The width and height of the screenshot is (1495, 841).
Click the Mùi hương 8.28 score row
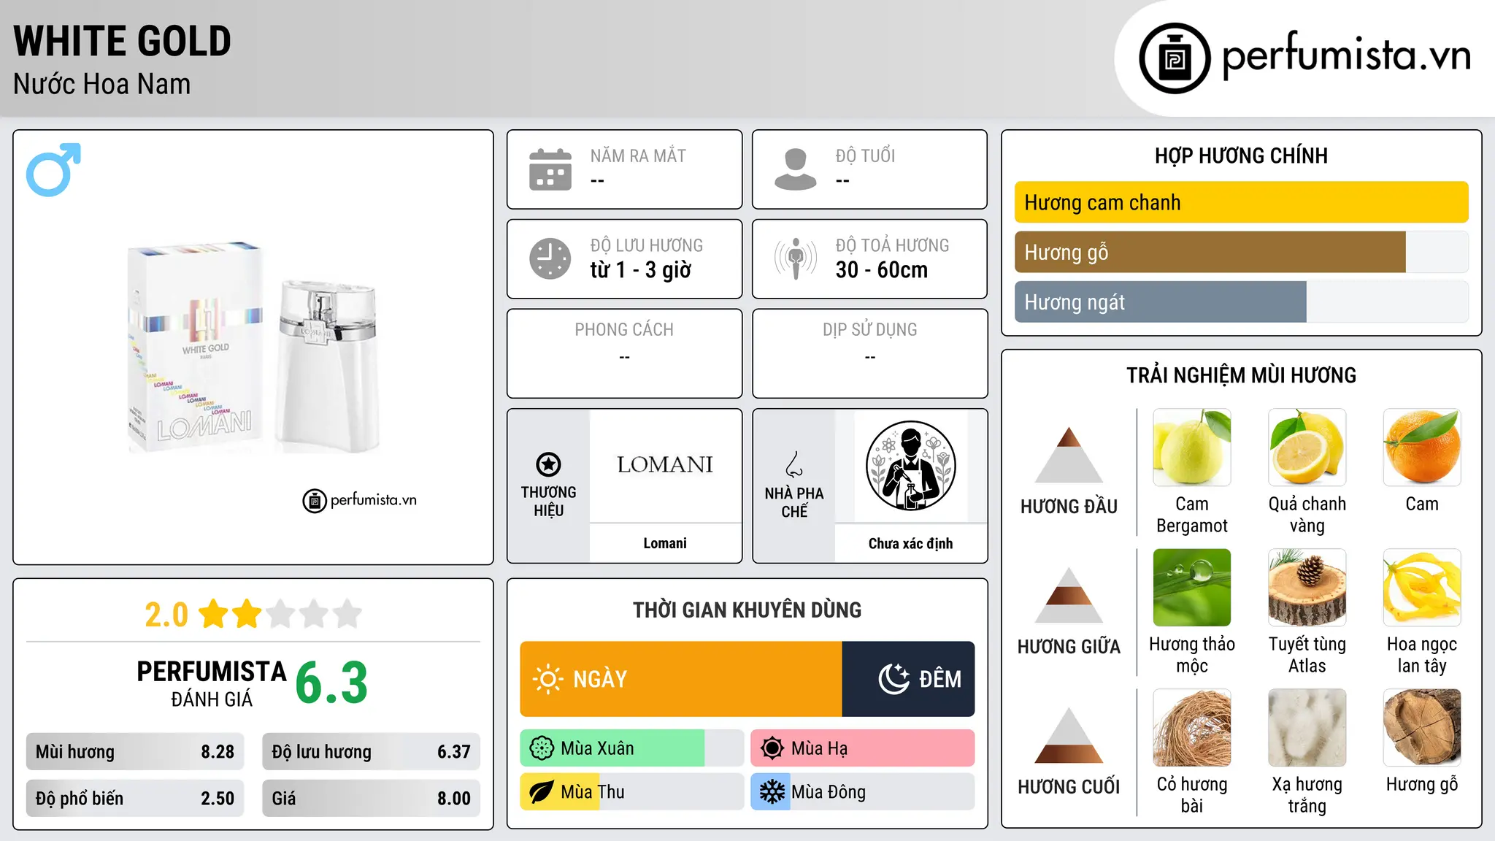tap(135, 752)
